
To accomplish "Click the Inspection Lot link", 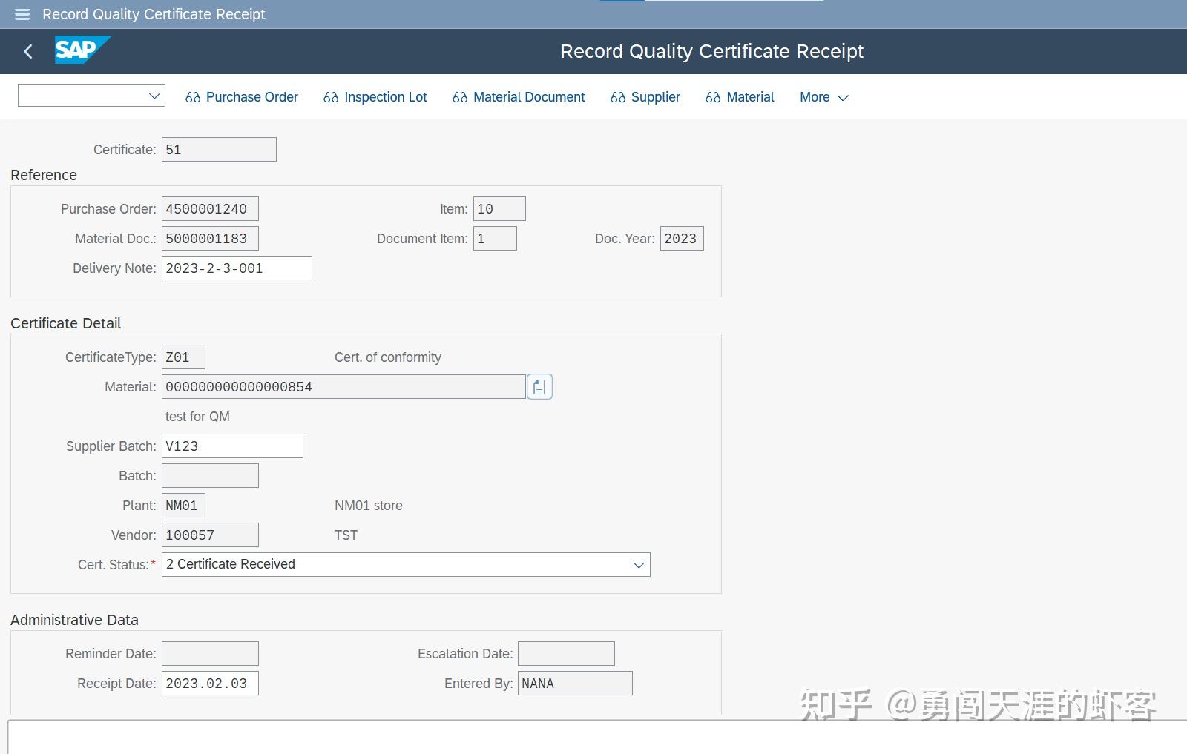I will pos(385,96).
